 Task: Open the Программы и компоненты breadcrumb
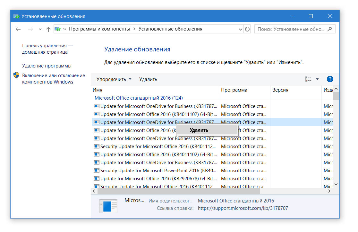[99, 29]
